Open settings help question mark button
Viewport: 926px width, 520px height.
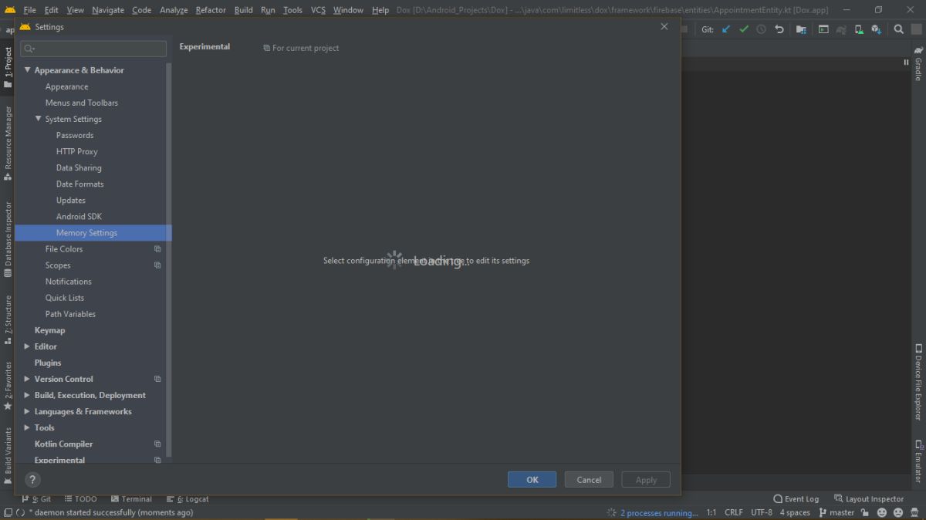pyautogui.click(x=32, y=480)
